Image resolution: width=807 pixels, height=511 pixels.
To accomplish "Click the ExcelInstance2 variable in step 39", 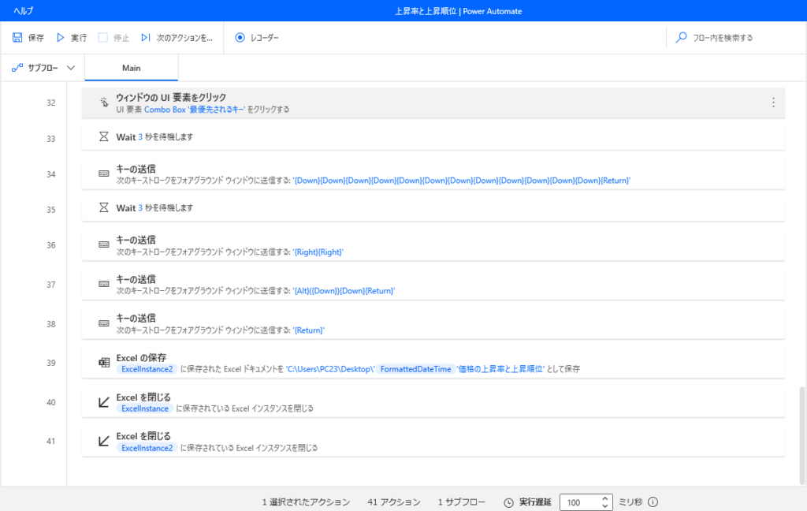I will pos(147,369).
